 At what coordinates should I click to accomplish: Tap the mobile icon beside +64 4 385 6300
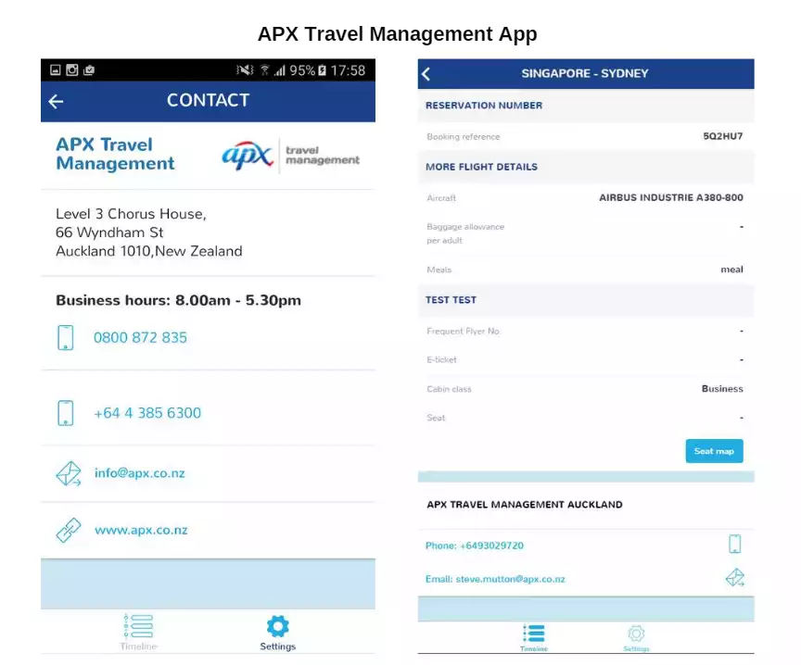click(65, 412)
